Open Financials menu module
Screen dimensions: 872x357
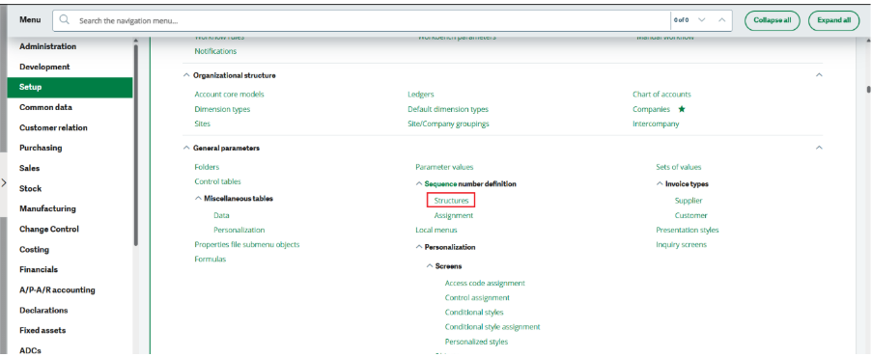coord(39,270)
